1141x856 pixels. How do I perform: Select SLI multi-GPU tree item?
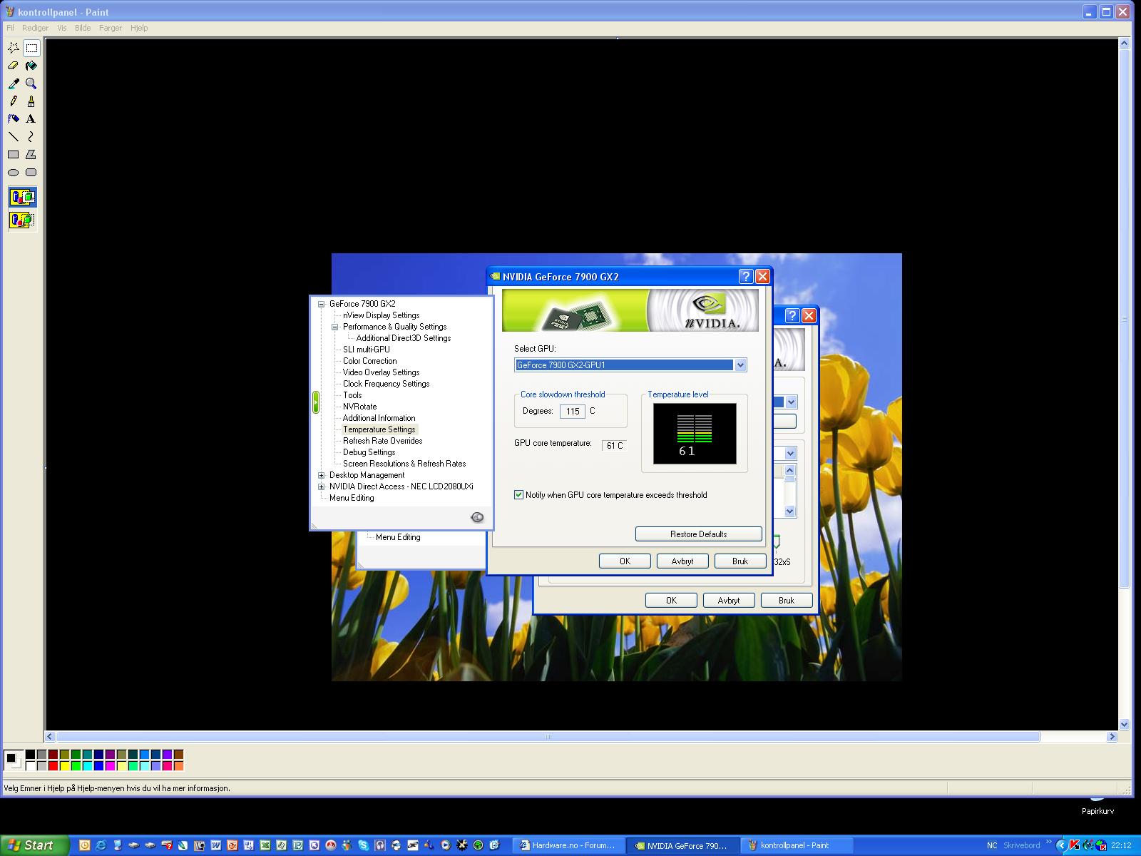pyautogui.click(x=367, y=350)
